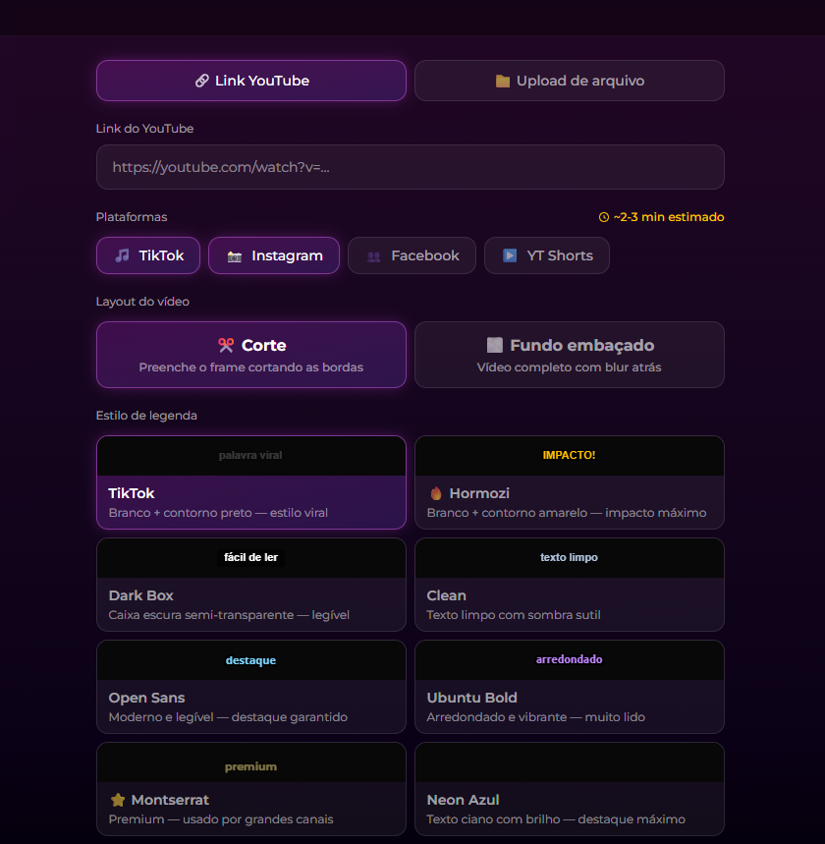
Task: Toggle the Instagram platform button
Action: coord(274,255)
